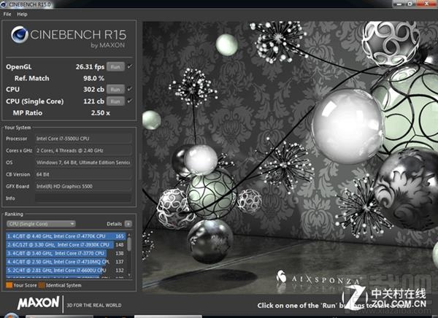Toggle the OpenGL test checkmark
438x318 pixels.
pos(130,66)
